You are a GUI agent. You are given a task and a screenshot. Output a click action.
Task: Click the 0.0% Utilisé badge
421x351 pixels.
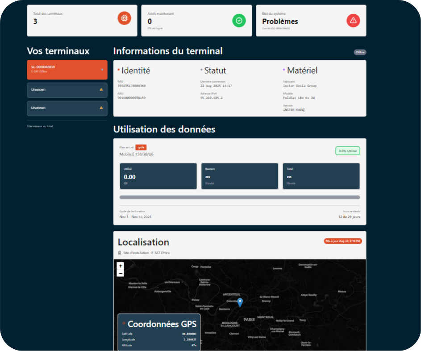[347, 151]
